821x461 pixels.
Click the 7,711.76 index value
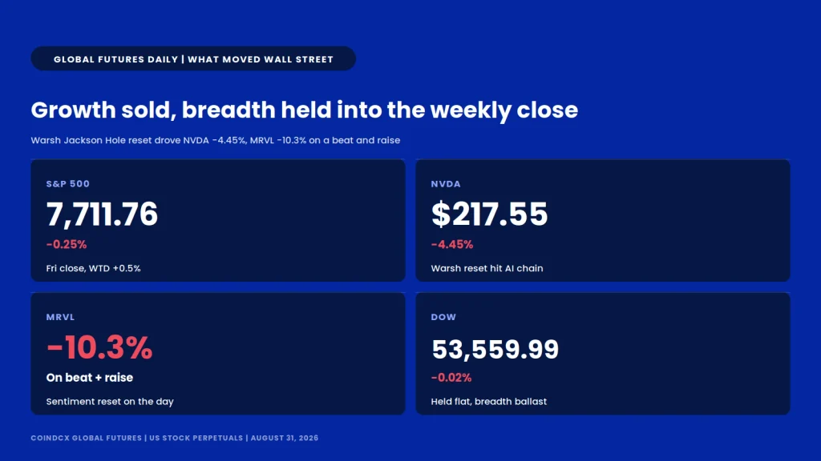click(102, 214)
